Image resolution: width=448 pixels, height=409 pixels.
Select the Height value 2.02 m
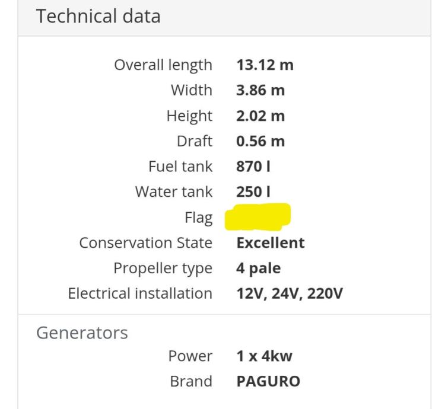click(x=260, y=116)
